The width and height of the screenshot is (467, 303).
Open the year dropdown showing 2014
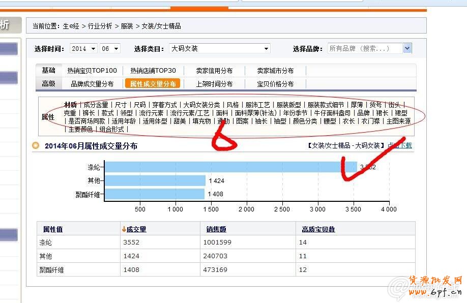83,49
